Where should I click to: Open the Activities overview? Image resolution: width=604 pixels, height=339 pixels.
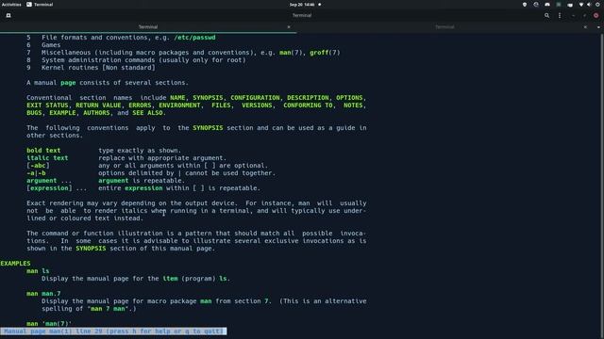pos(11,5)
